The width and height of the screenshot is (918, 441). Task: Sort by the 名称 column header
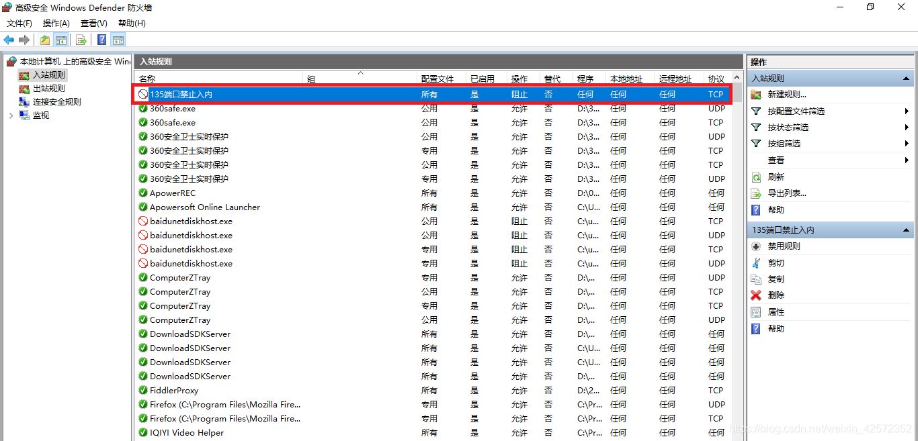click(219, 79)
